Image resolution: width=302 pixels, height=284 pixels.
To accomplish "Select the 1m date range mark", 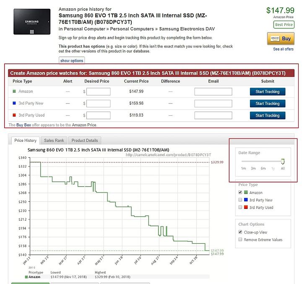I will coord(243,168).
